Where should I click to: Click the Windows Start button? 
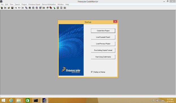(3, 100)
